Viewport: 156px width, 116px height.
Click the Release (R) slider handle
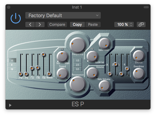(x=127, y=68)
